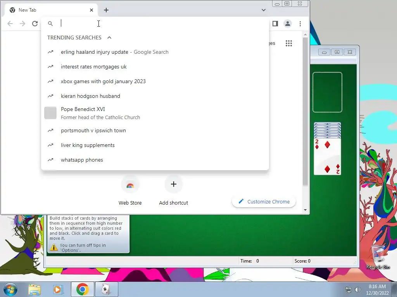Open Windows Media Player from the taskbar
The image size is (397, 297).
(58, 290)
